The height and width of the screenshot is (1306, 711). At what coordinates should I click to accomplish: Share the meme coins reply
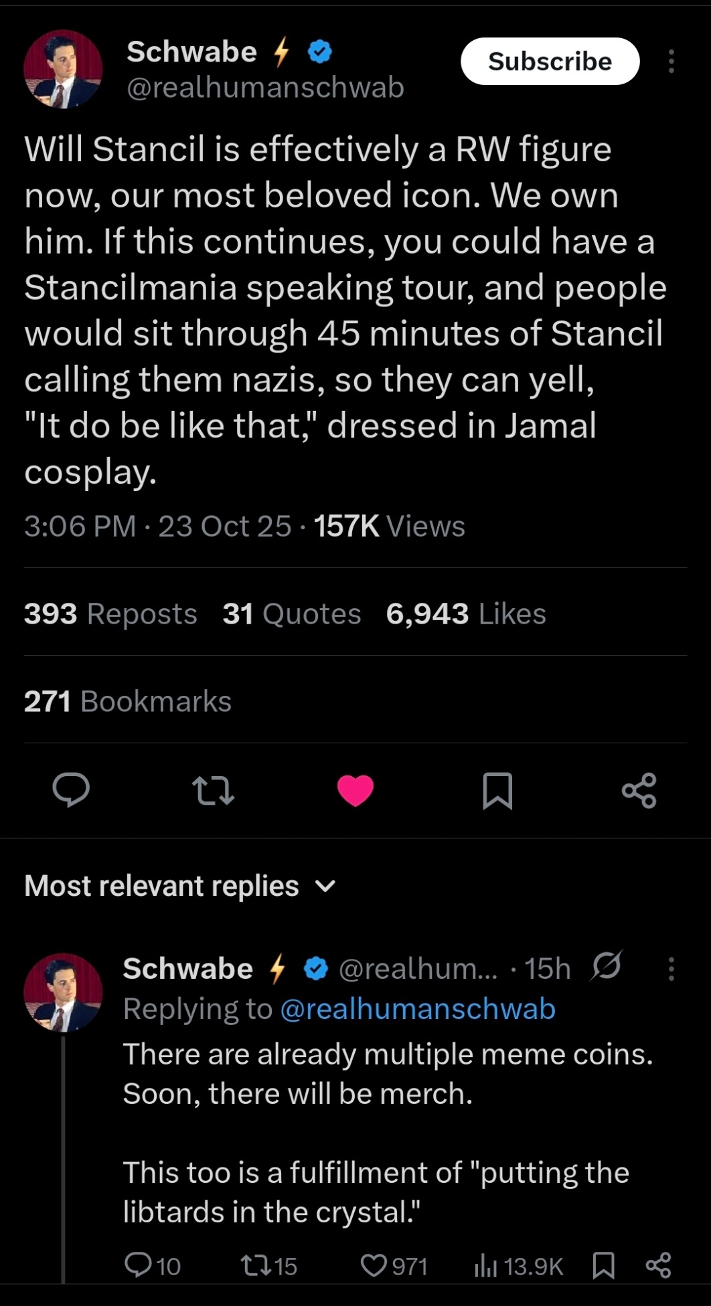[658, 1265]
